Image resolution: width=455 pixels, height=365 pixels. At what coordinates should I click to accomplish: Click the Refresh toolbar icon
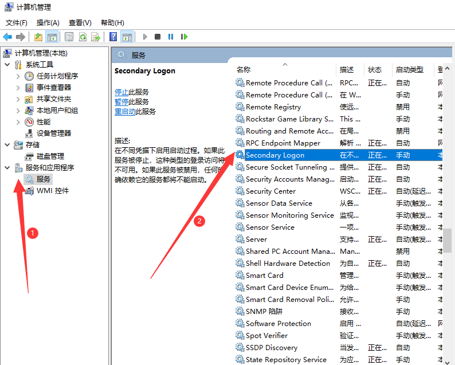tap(83, 37)
